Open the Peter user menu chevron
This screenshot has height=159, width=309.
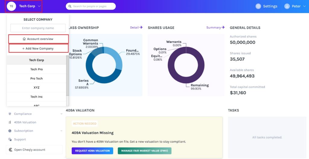coord(304,6)
